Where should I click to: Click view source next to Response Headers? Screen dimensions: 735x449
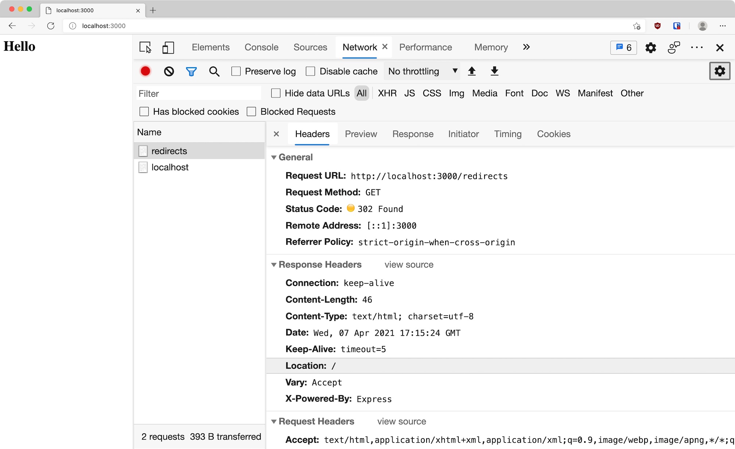click(x=409, y=265)
